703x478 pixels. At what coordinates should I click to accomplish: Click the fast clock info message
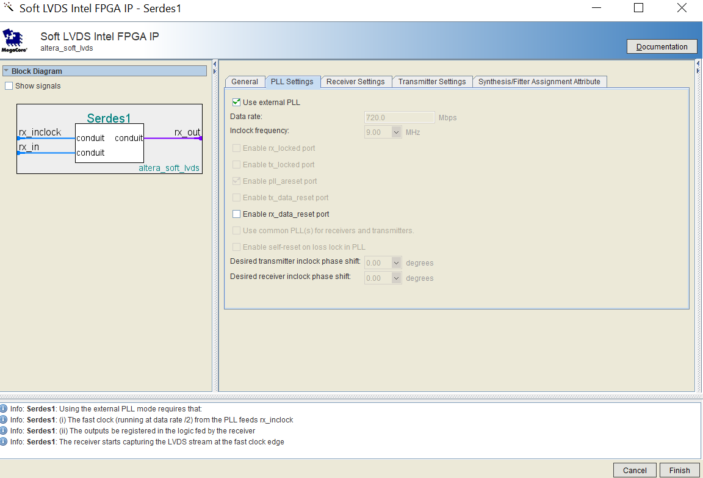pos(152,420)
